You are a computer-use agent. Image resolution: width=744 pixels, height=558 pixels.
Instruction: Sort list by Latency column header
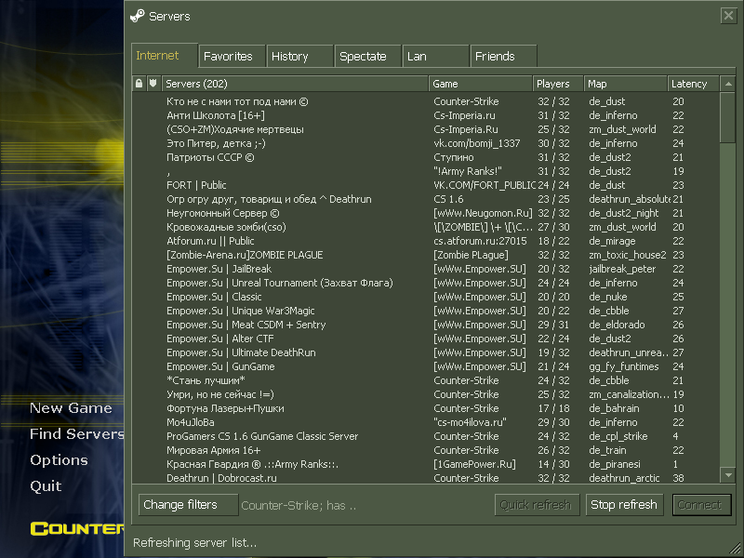693,84
